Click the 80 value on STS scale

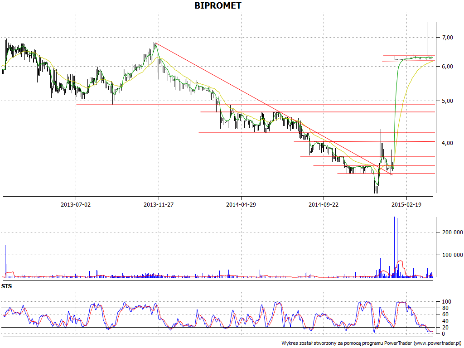[x=445, y=308]
